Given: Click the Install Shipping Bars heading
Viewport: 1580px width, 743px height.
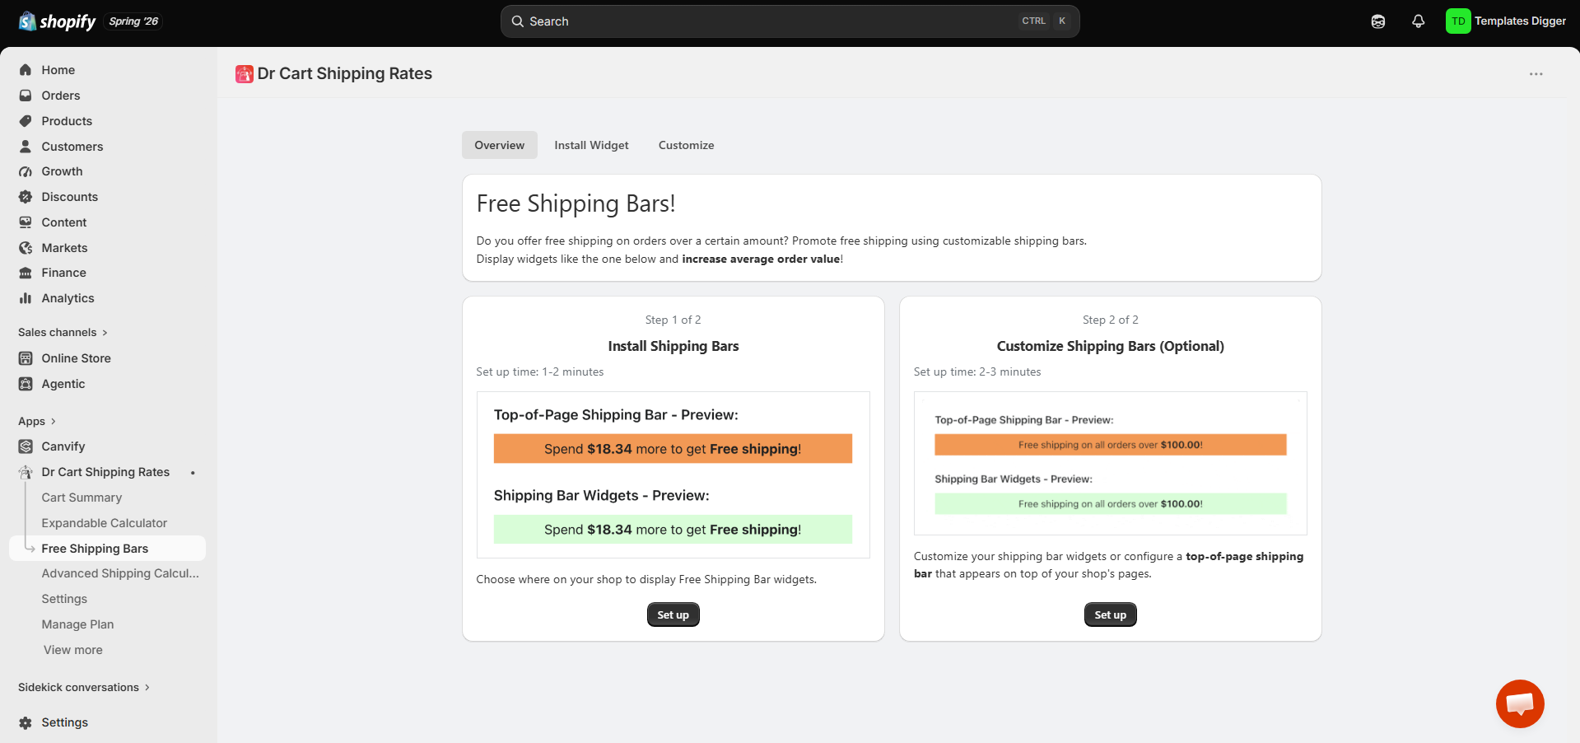Looking at the screenshot, I should (x=673, y=347).
